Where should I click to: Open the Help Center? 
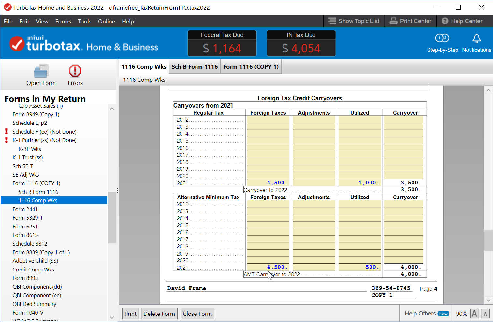pos(462,21)
